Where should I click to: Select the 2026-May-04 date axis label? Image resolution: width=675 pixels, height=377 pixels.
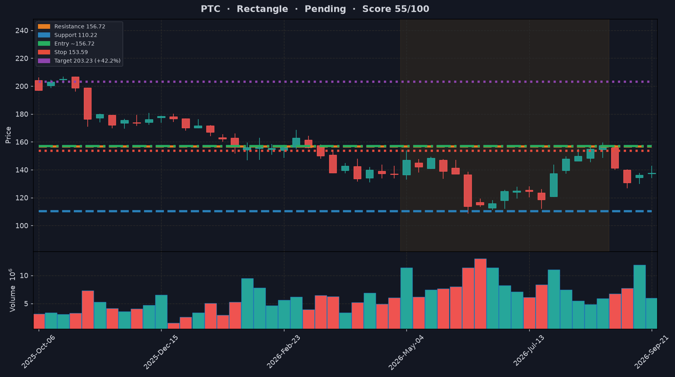406,352
